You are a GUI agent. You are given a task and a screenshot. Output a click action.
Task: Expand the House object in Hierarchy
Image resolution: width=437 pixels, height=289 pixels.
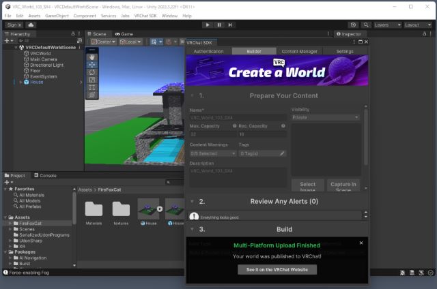(x=21, y=82)
